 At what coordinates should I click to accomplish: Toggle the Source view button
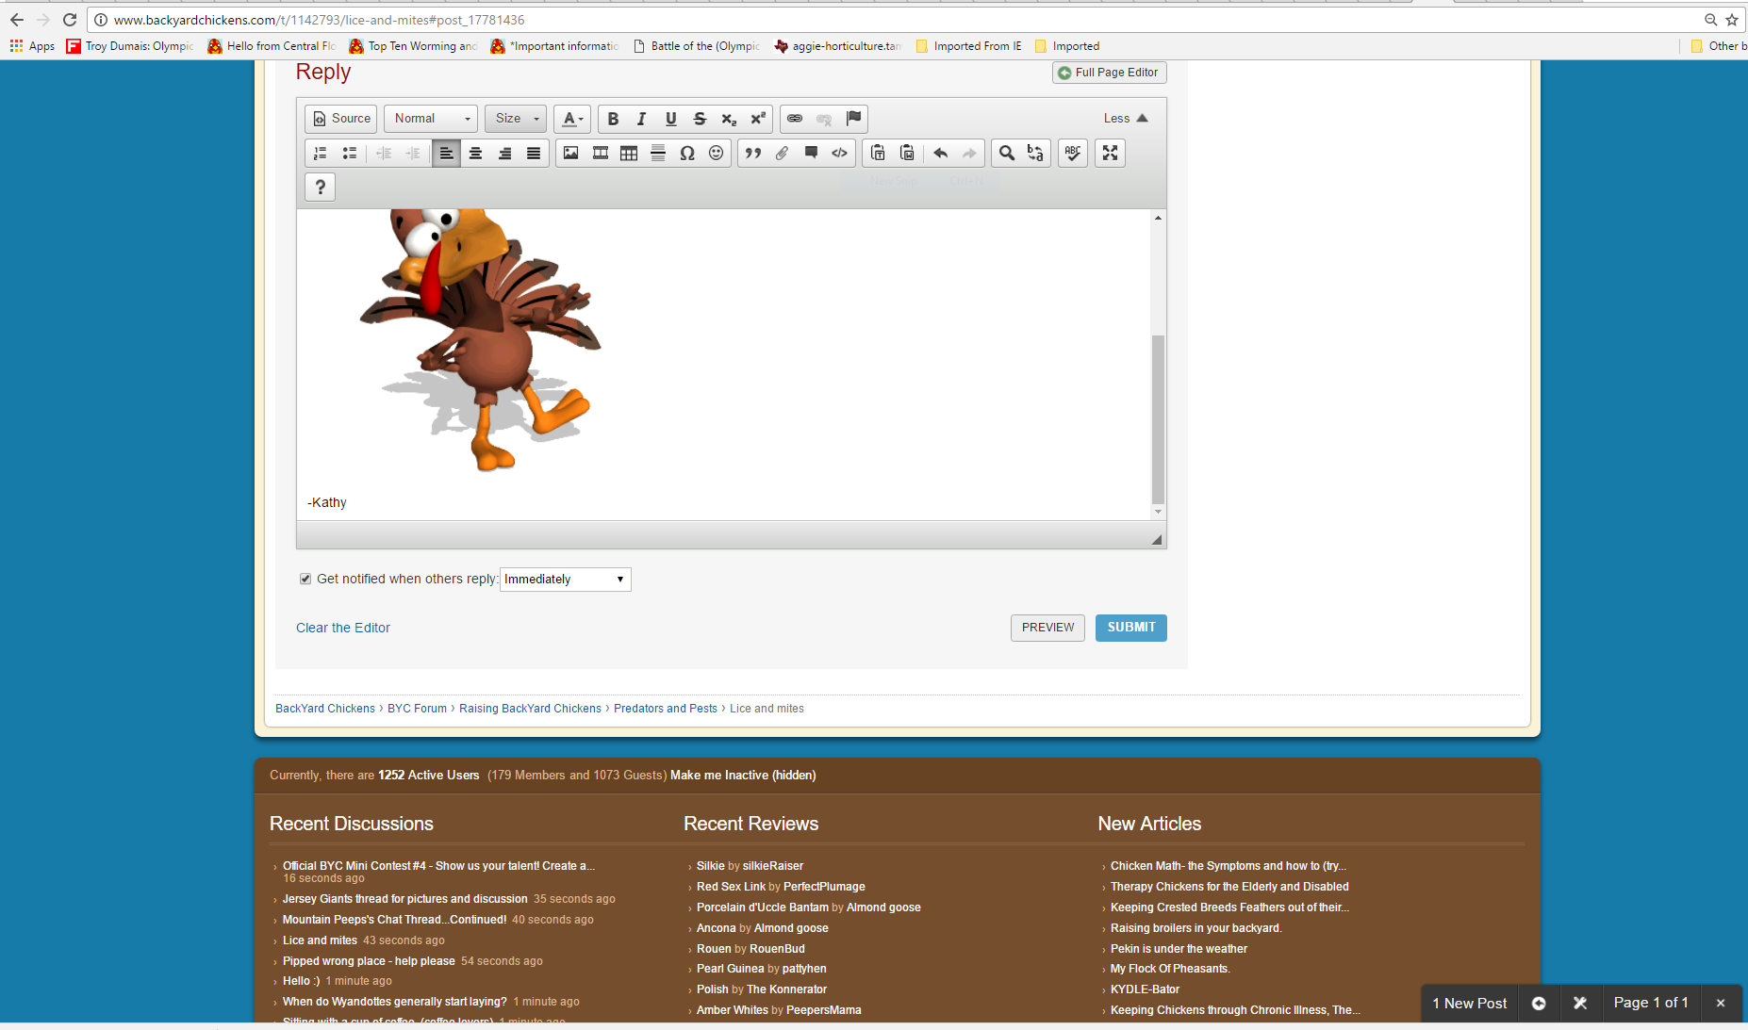pos(341,119)
